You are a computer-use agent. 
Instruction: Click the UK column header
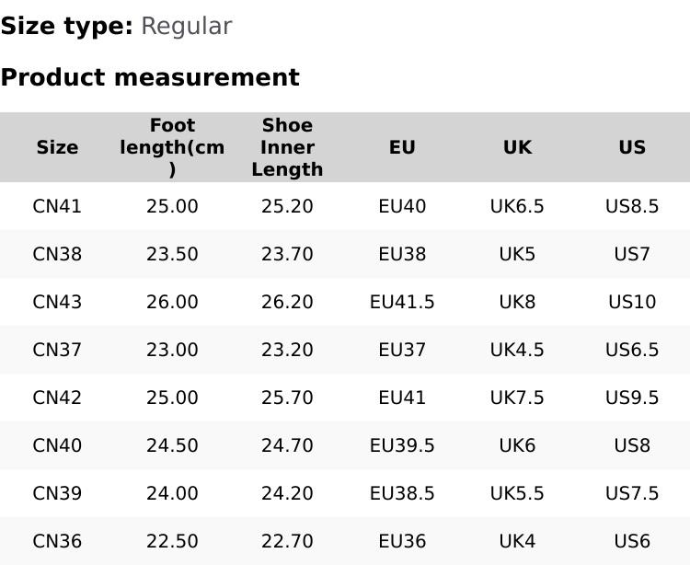[517, 147]
